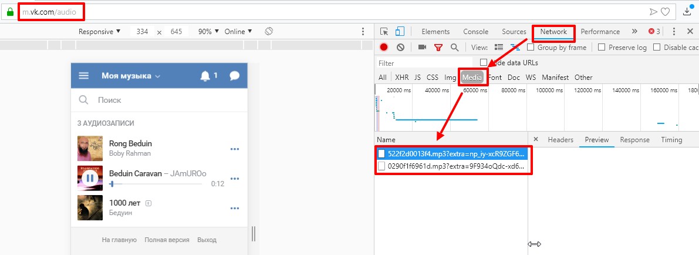The width and height of the screenshot is (699, 255).
Task: Select the XHR filter type
Action: (x=401, y=77)
